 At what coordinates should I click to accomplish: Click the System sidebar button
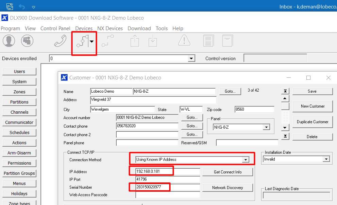(x=19, y=82)
